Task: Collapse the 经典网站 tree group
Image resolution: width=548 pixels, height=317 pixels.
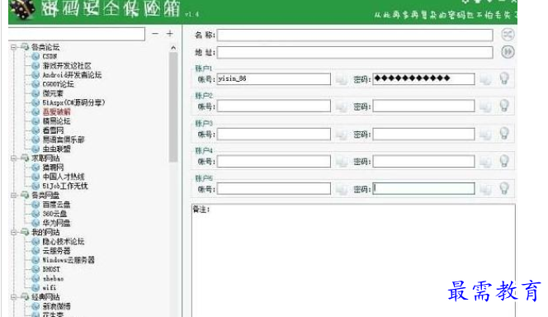Action: click(x=13, y=296)
